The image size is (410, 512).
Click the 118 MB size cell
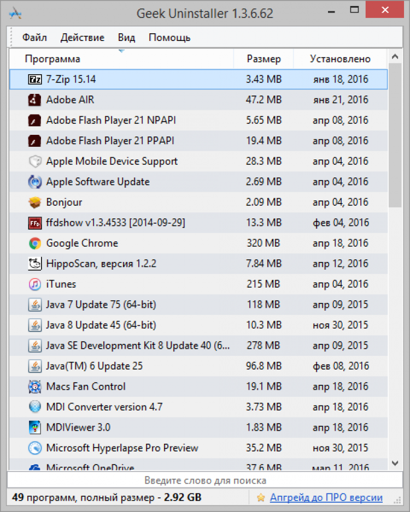click(x=263, y=305)
